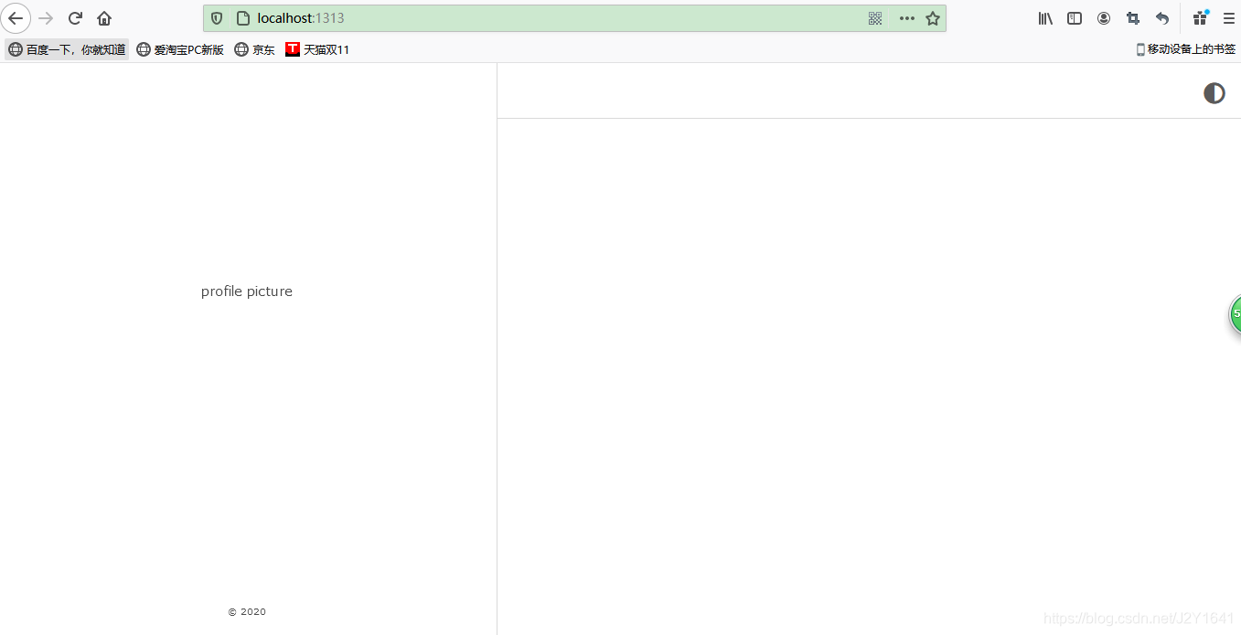Image resolution: width=1241 pixels, height=635 pixels.
Task: Open the 爱淘宝PC新版 bookmark
Action: (180, 49)
